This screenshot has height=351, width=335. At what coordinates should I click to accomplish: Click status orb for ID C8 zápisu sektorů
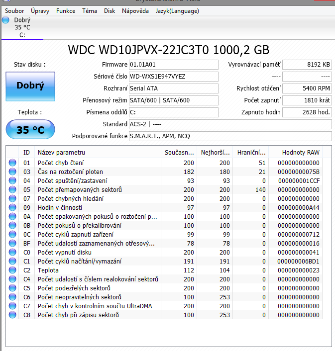tap(12, 315)
